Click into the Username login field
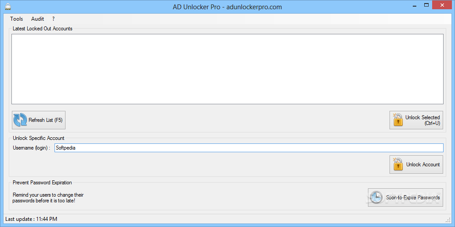The height and width of the screenshot is (227, 455). point(249,148)
